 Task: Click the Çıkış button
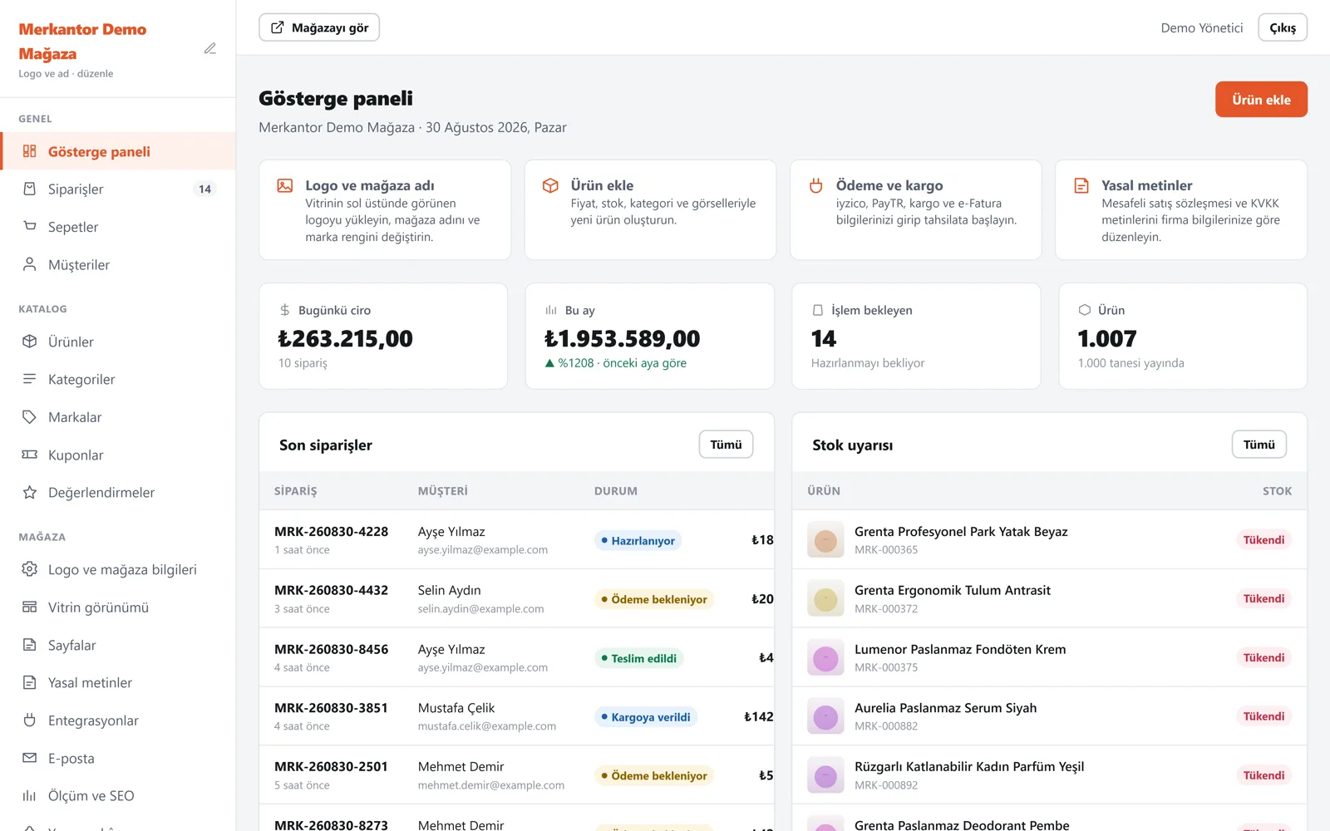click(1283, 27)
